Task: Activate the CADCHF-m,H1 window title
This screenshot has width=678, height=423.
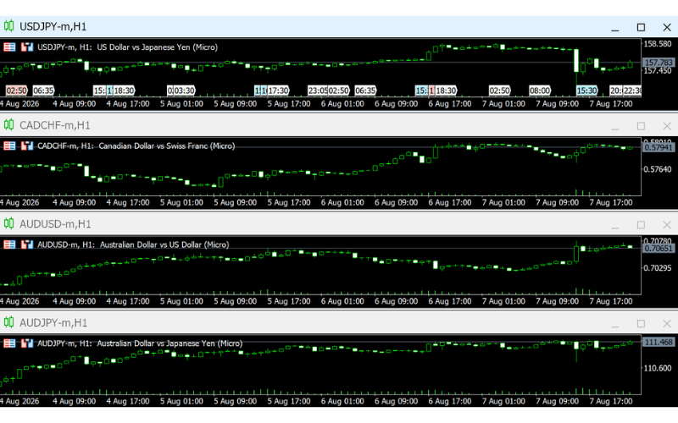Action: coord(55,125)
